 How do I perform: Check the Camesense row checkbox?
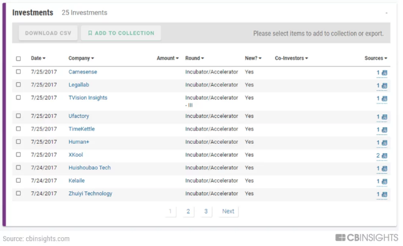(18, 72)
